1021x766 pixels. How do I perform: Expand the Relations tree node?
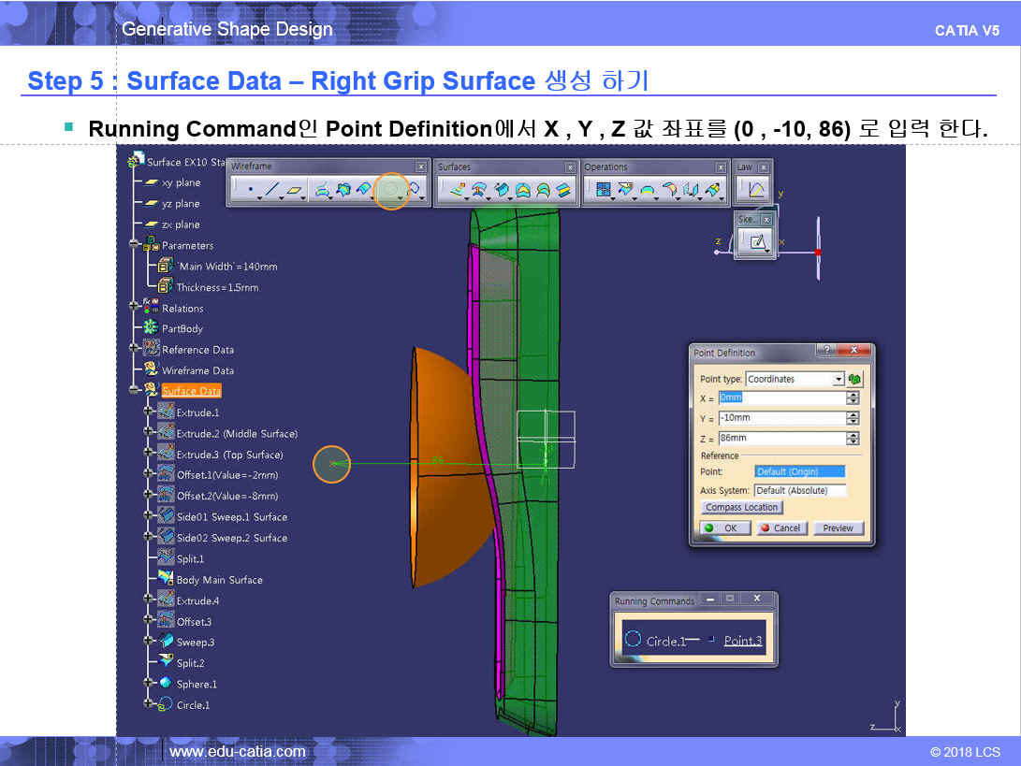pyautogui.click(x=134, y=308)
